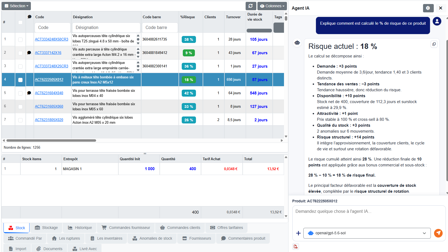Open the Livré Avec tab
The width and height of the screenshot is (448, 252).
point(85,249)
